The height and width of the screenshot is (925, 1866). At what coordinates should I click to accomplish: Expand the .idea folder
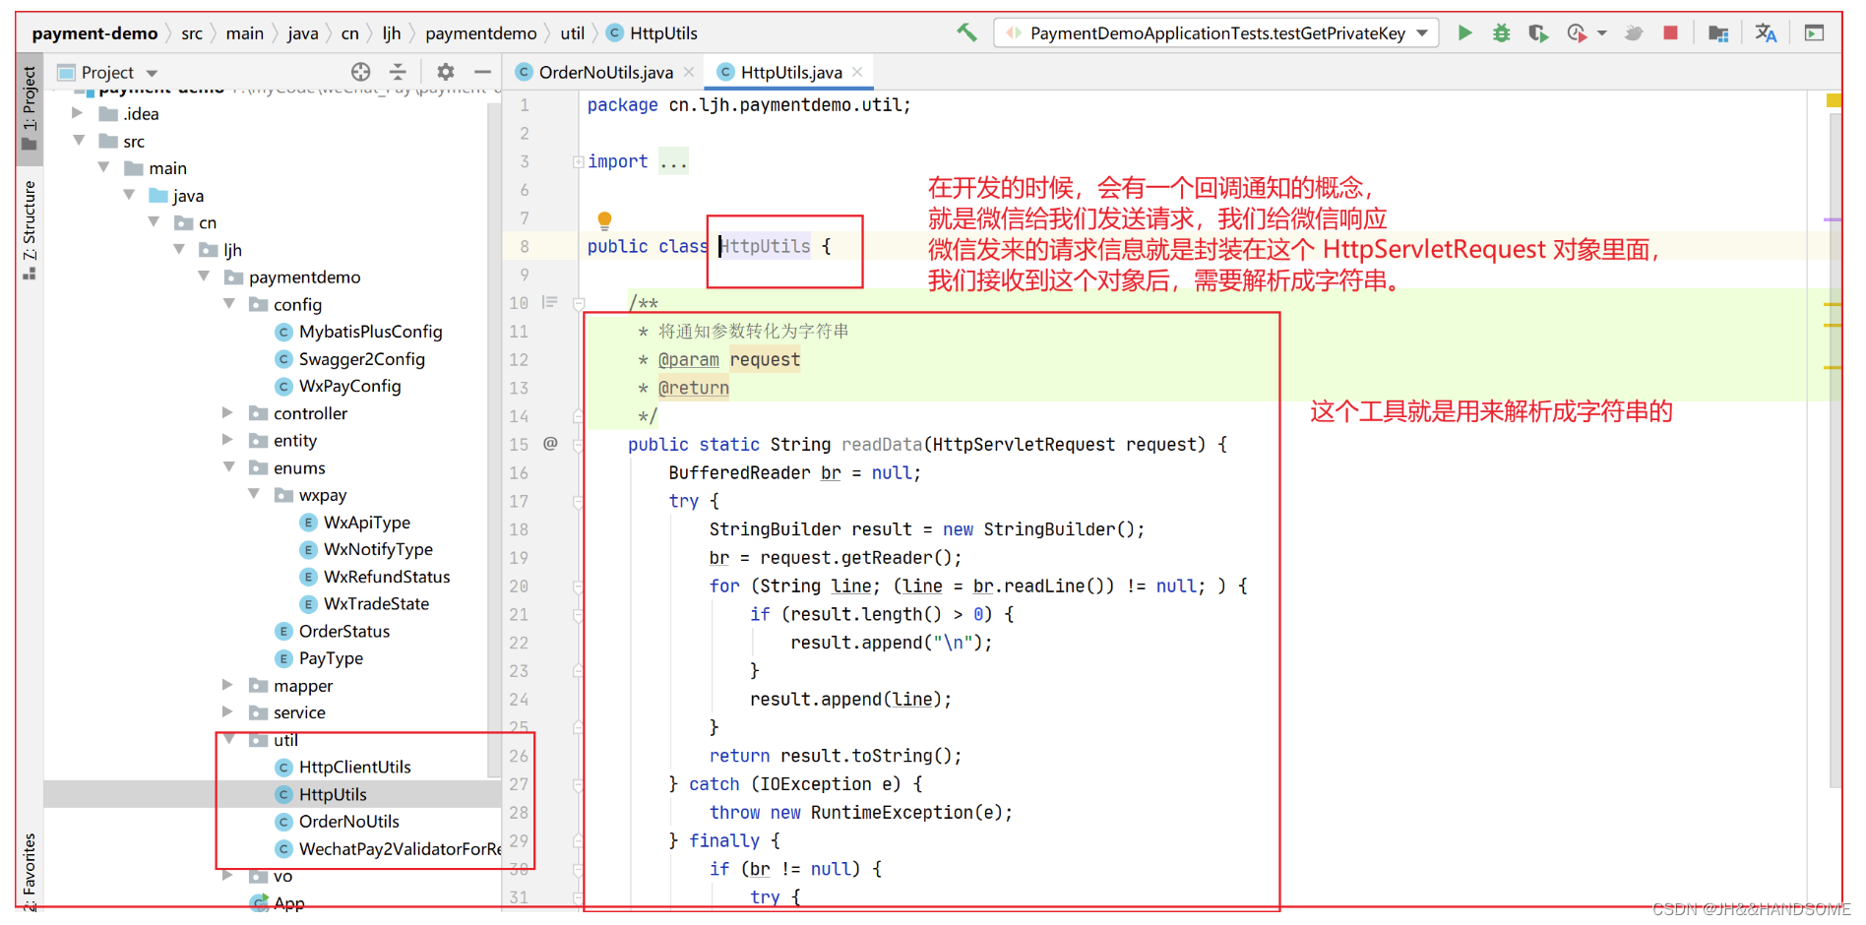(x=78, y=113)
